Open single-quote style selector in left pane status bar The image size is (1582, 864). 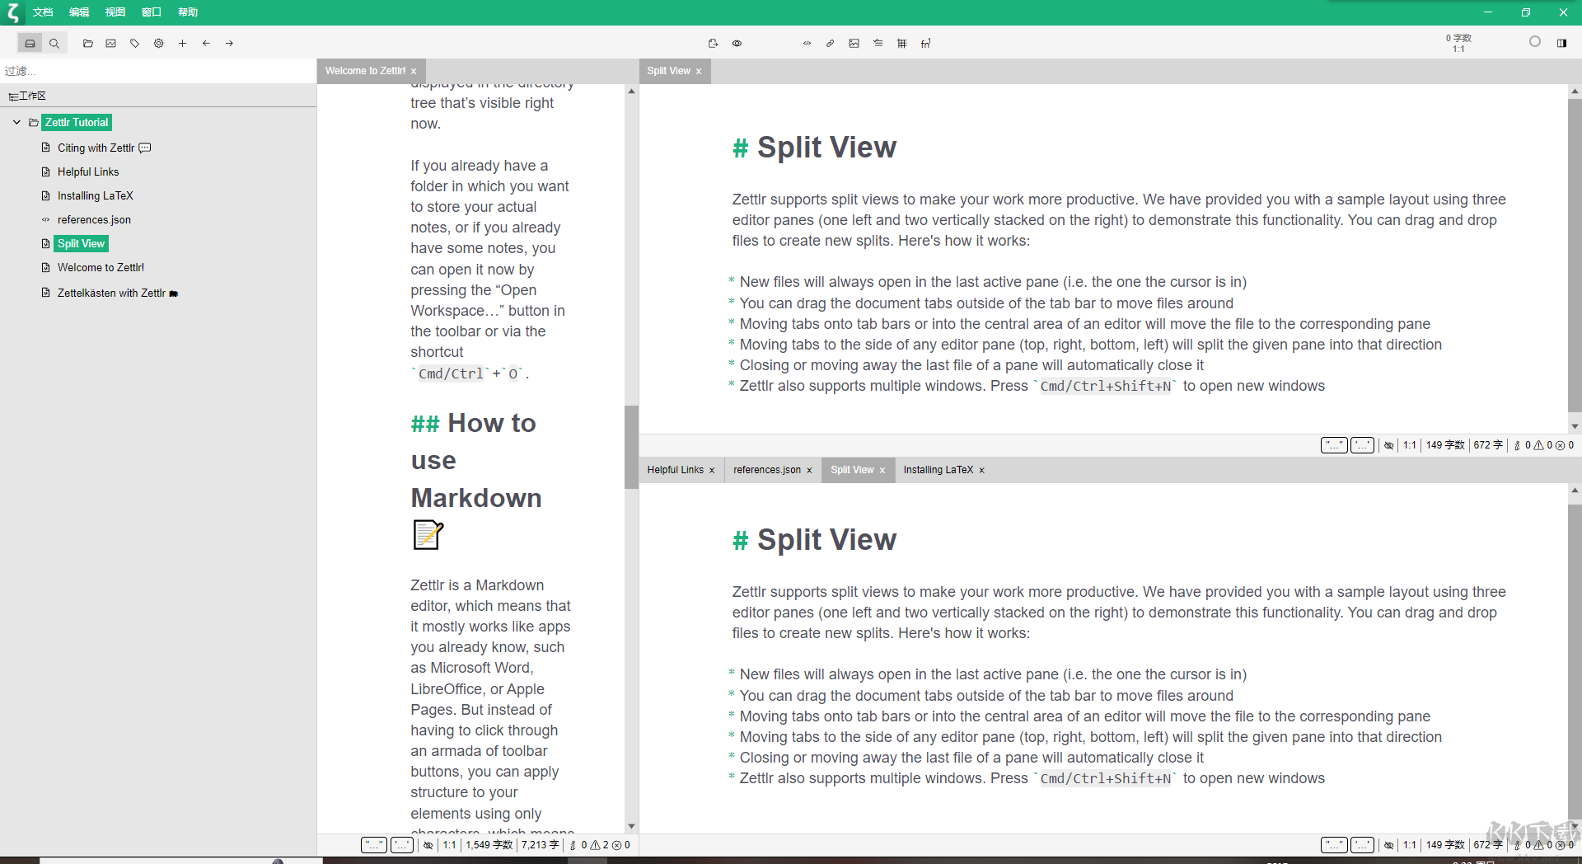point(402,845)
